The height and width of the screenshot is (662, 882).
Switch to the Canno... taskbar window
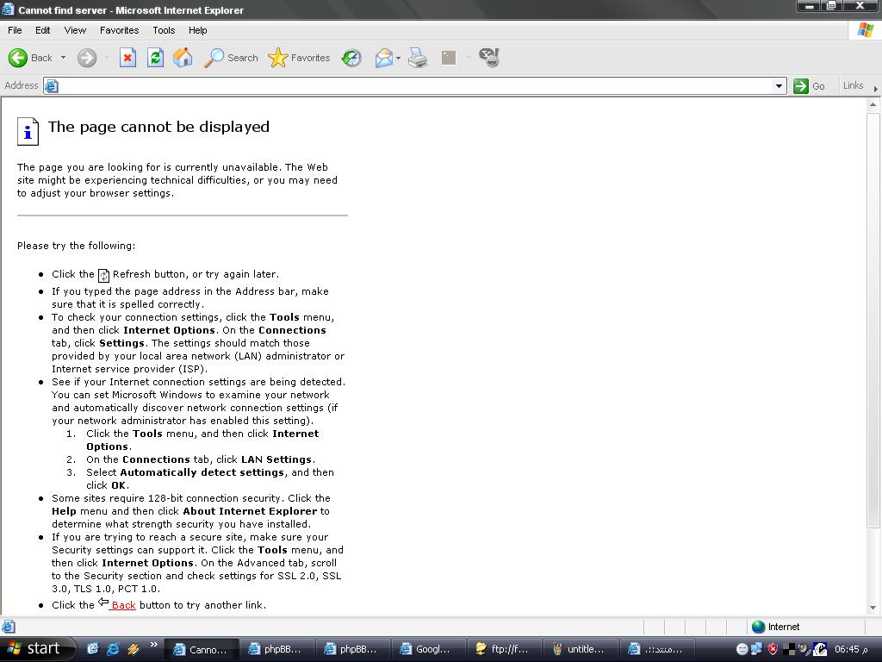pos(200,649)
